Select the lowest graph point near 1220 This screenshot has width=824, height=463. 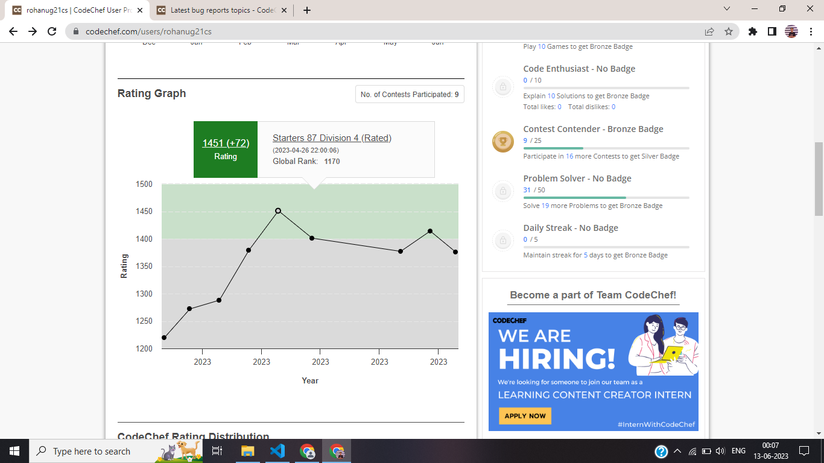pyautogui.click(x=164, y=338)
